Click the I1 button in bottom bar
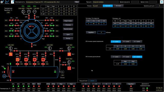164x92 pixels. tap(86, 84)
